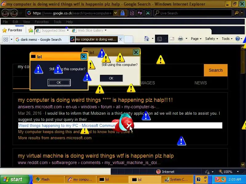Screen dimensions: 246x184
Task: Click the browser Forward arrow button
Action: tap(14, 13)
